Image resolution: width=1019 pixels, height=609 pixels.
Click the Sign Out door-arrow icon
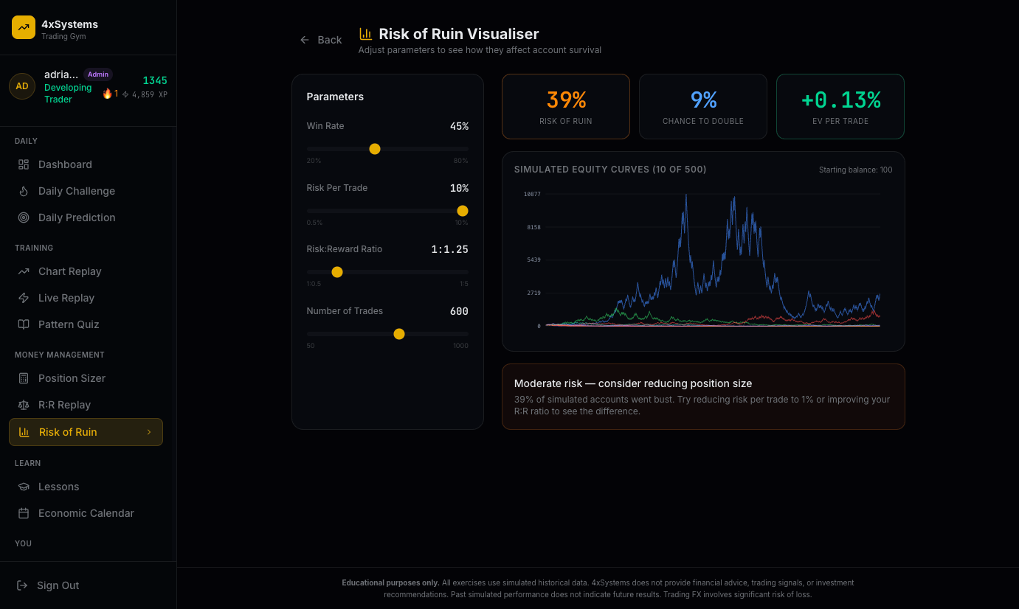tap(22, 585)
